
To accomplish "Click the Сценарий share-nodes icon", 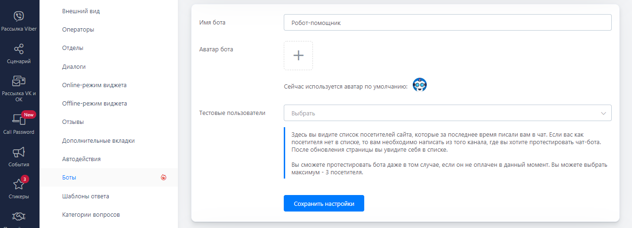I will click(19, 49).
